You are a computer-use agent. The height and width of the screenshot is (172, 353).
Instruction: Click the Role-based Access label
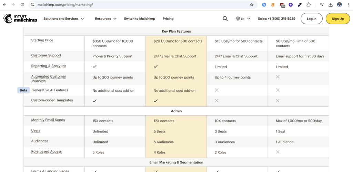(47, 152)
